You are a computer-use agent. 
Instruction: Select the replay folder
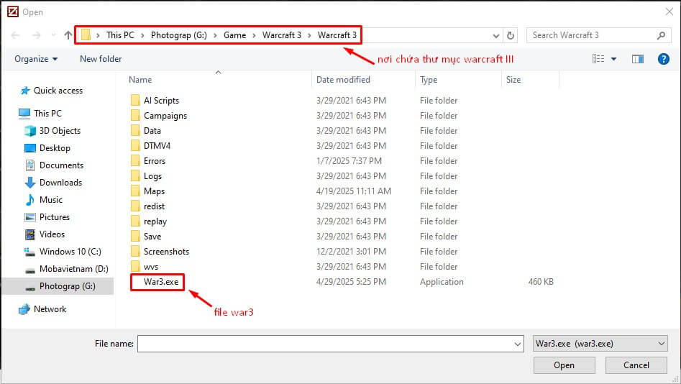(x=155, y=221)
